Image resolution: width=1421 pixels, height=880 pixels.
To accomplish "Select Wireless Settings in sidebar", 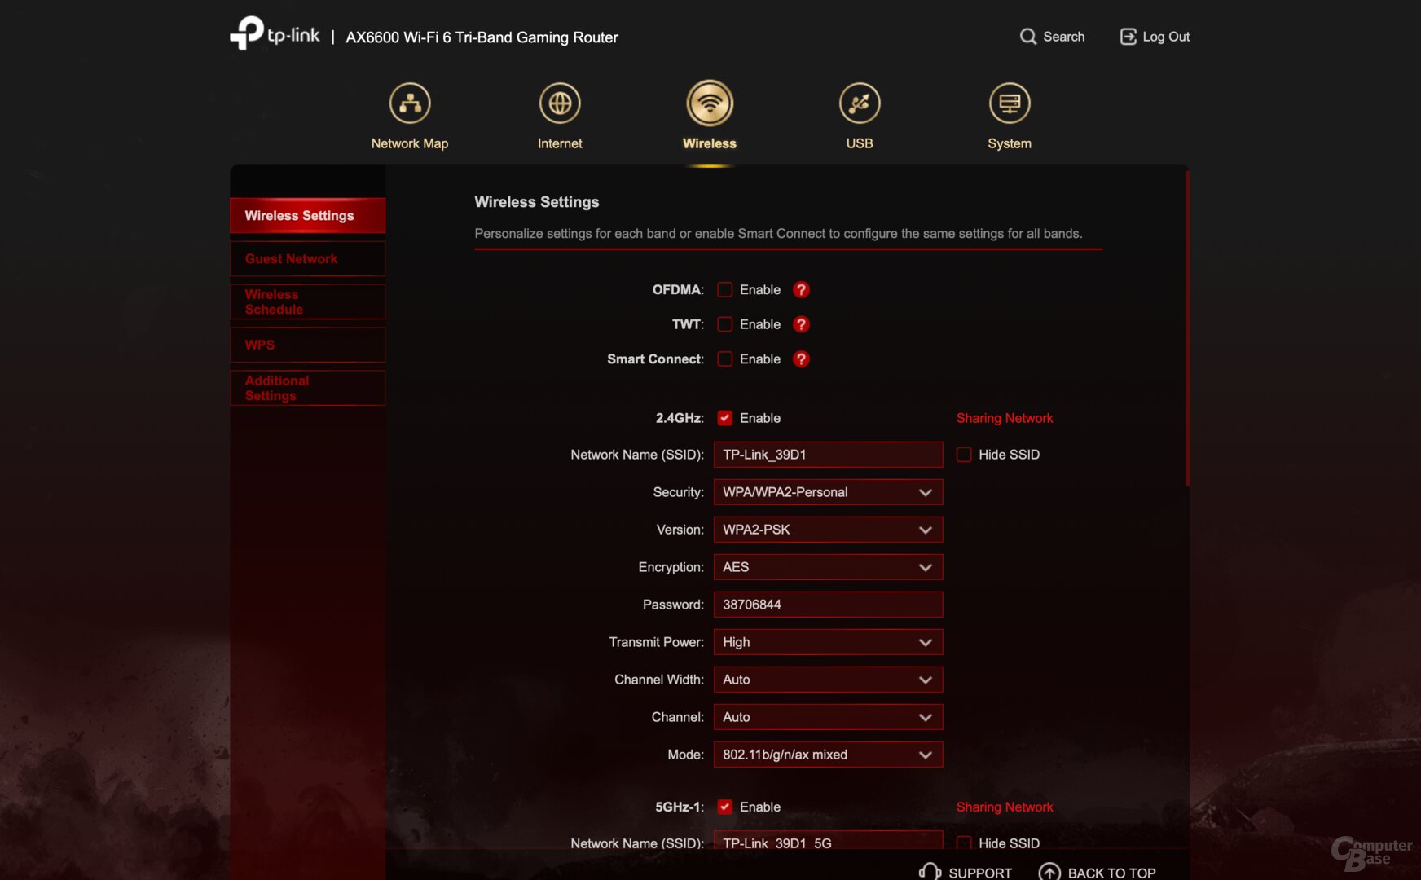I will click(307, 216).
